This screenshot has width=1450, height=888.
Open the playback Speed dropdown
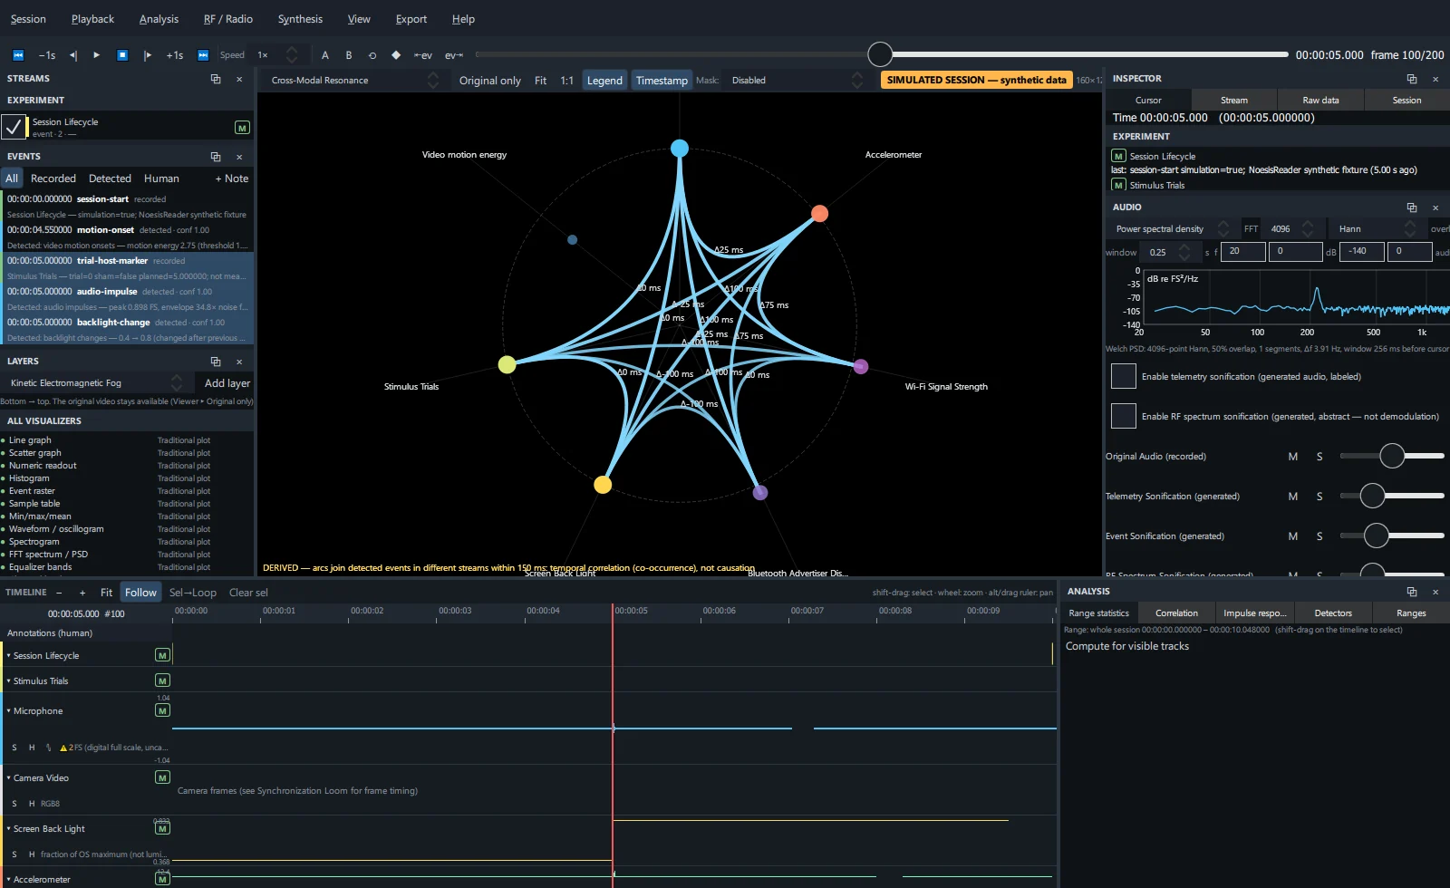[x=276, y=55]
